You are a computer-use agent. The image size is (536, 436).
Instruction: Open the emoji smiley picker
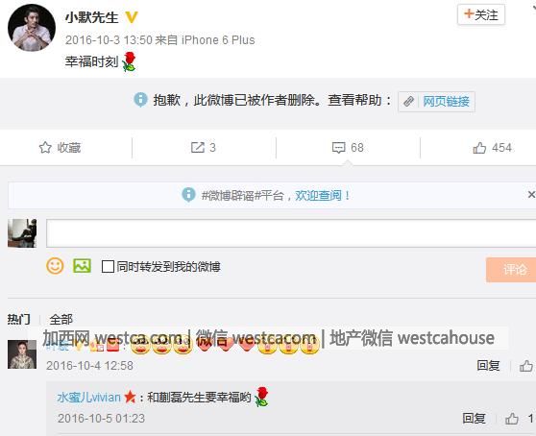[x=55, y=266]
